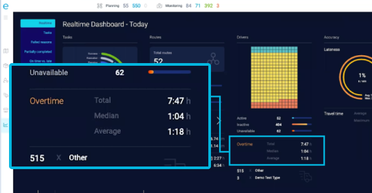372x193 pixels.
Task: Open the Tasks menu item
Action: pyautogui.click(x=47, y=33)
